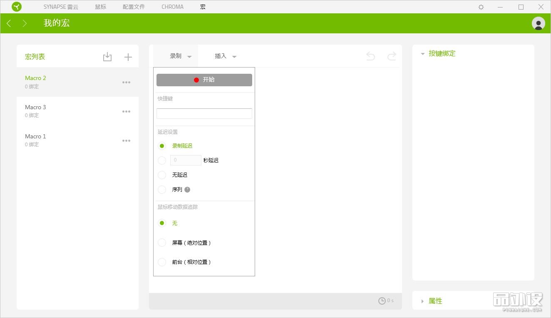Click the Razer logo icon
This screenshot has width=551, height=318.
tap(17, 7)
